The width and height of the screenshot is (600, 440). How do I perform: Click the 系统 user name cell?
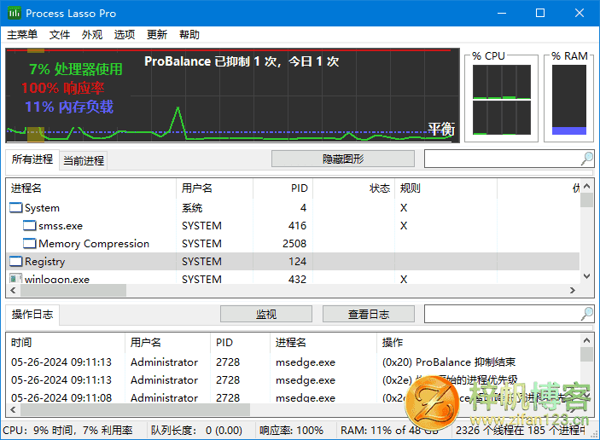192,208
